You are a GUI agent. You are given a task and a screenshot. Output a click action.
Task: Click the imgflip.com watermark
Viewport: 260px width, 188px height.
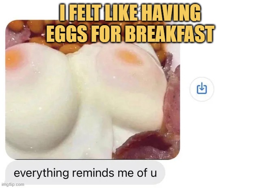pyautogui.click(x=13, y=184)
